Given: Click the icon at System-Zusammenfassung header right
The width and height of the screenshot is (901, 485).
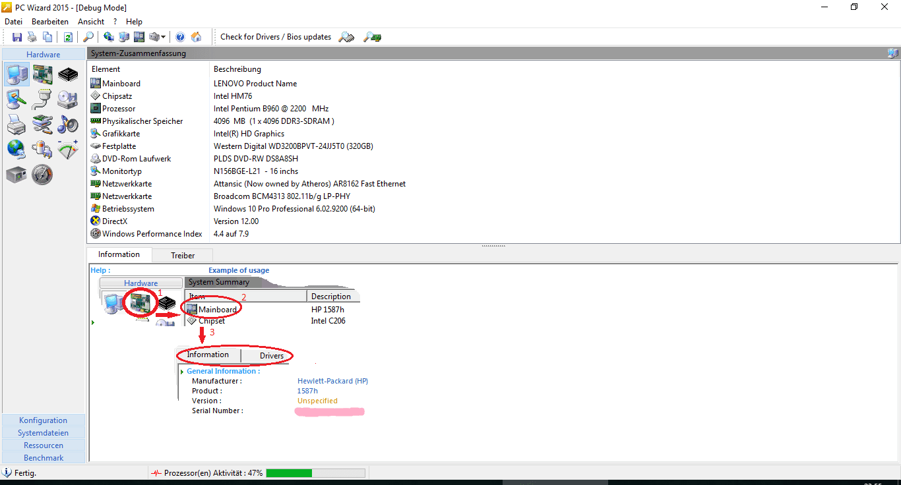Looking at the screenshot, I should coord(892,53).
